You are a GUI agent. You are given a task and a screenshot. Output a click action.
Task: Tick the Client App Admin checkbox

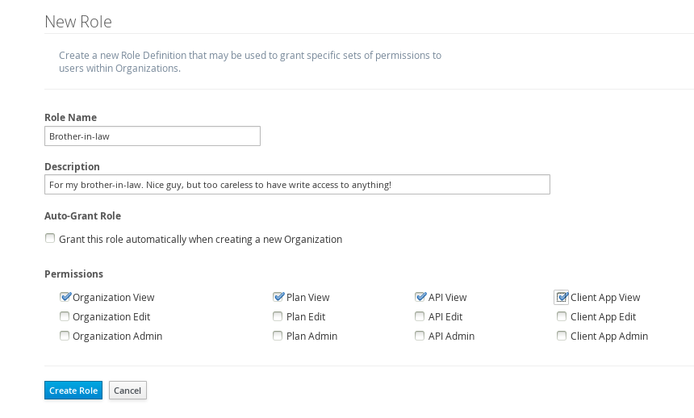pyautogui.click(x=562, y=336)
